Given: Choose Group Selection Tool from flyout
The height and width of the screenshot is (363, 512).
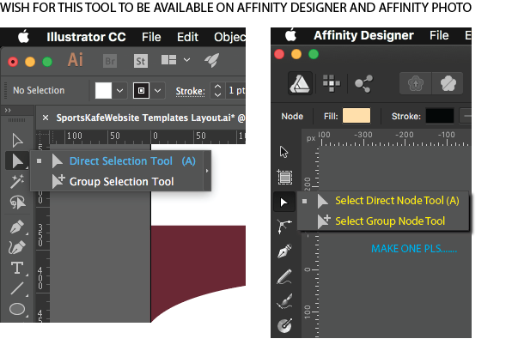Looking at the screenshot, I should click(x=121, y=182).
